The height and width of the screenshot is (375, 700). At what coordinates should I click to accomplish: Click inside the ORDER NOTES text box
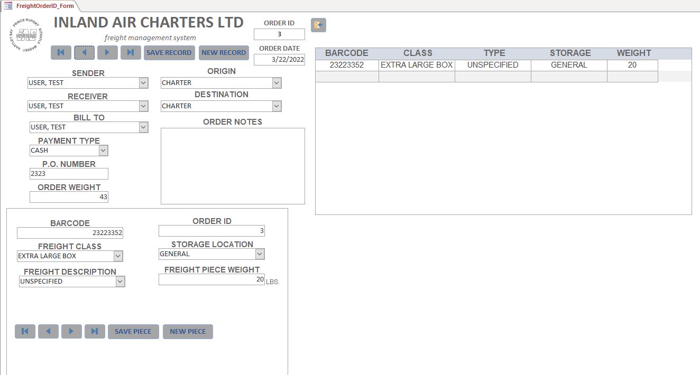tap(233, 166)
